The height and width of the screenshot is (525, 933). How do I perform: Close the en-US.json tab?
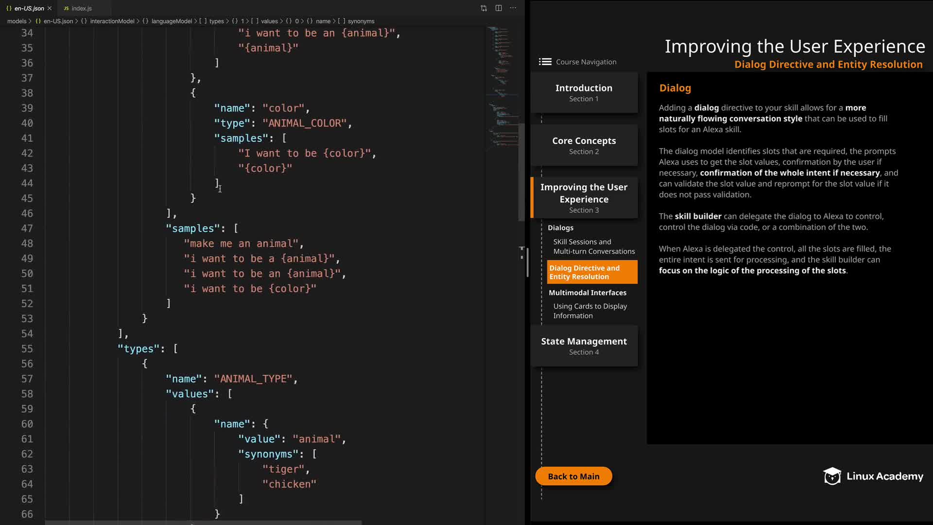[50, 8]
